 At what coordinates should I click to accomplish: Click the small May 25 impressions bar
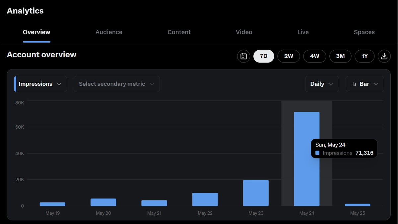358,205
